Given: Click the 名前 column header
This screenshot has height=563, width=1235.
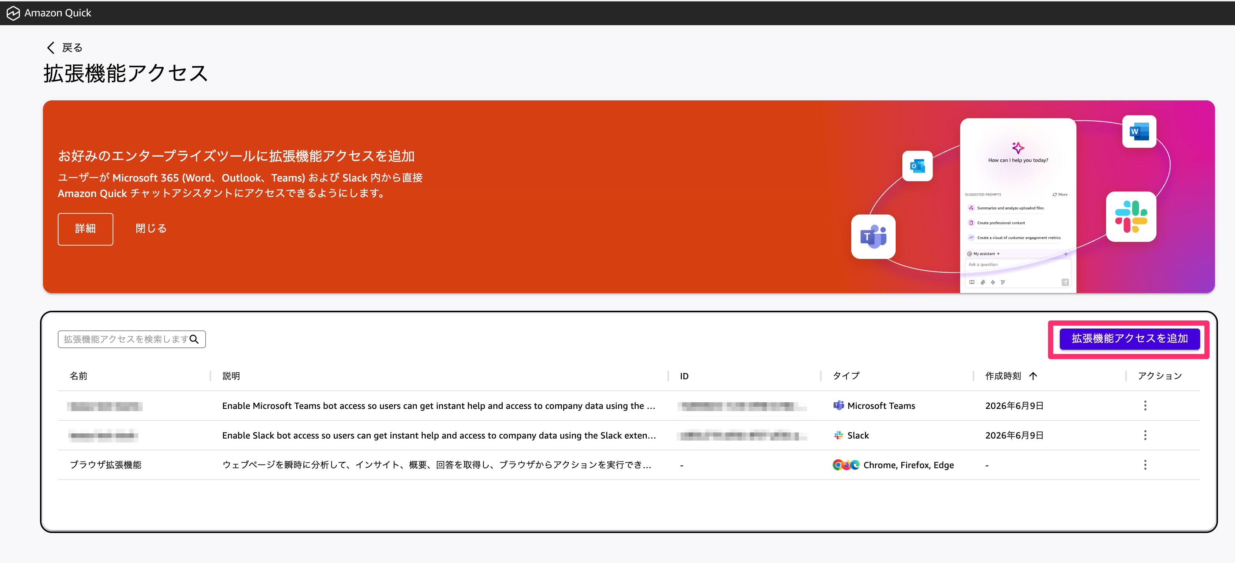Looking at the screenshot, I should 79,376.
